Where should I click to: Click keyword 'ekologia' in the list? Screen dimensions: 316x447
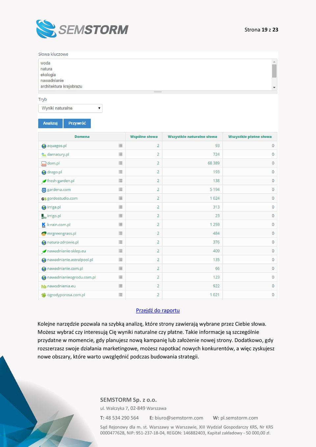(x=48, y=75)
